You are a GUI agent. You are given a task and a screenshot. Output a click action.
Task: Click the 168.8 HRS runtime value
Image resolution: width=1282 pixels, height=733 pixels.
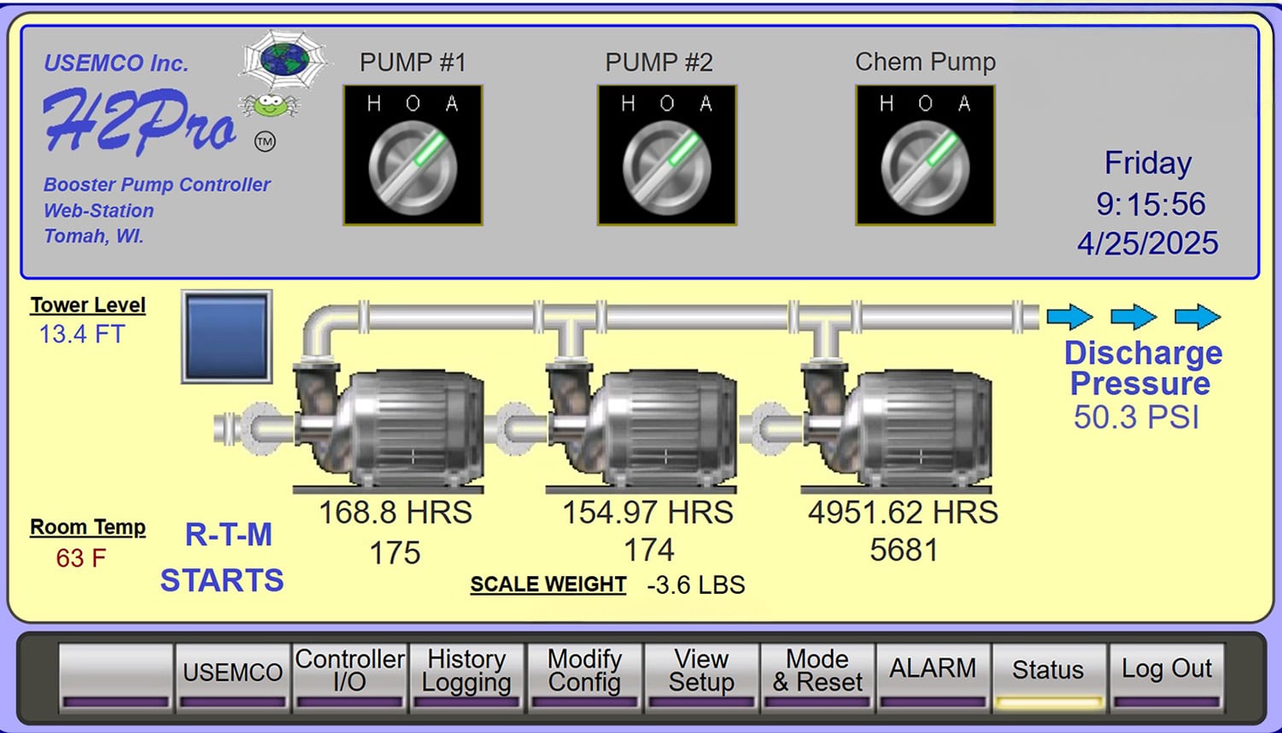(395, 513)
